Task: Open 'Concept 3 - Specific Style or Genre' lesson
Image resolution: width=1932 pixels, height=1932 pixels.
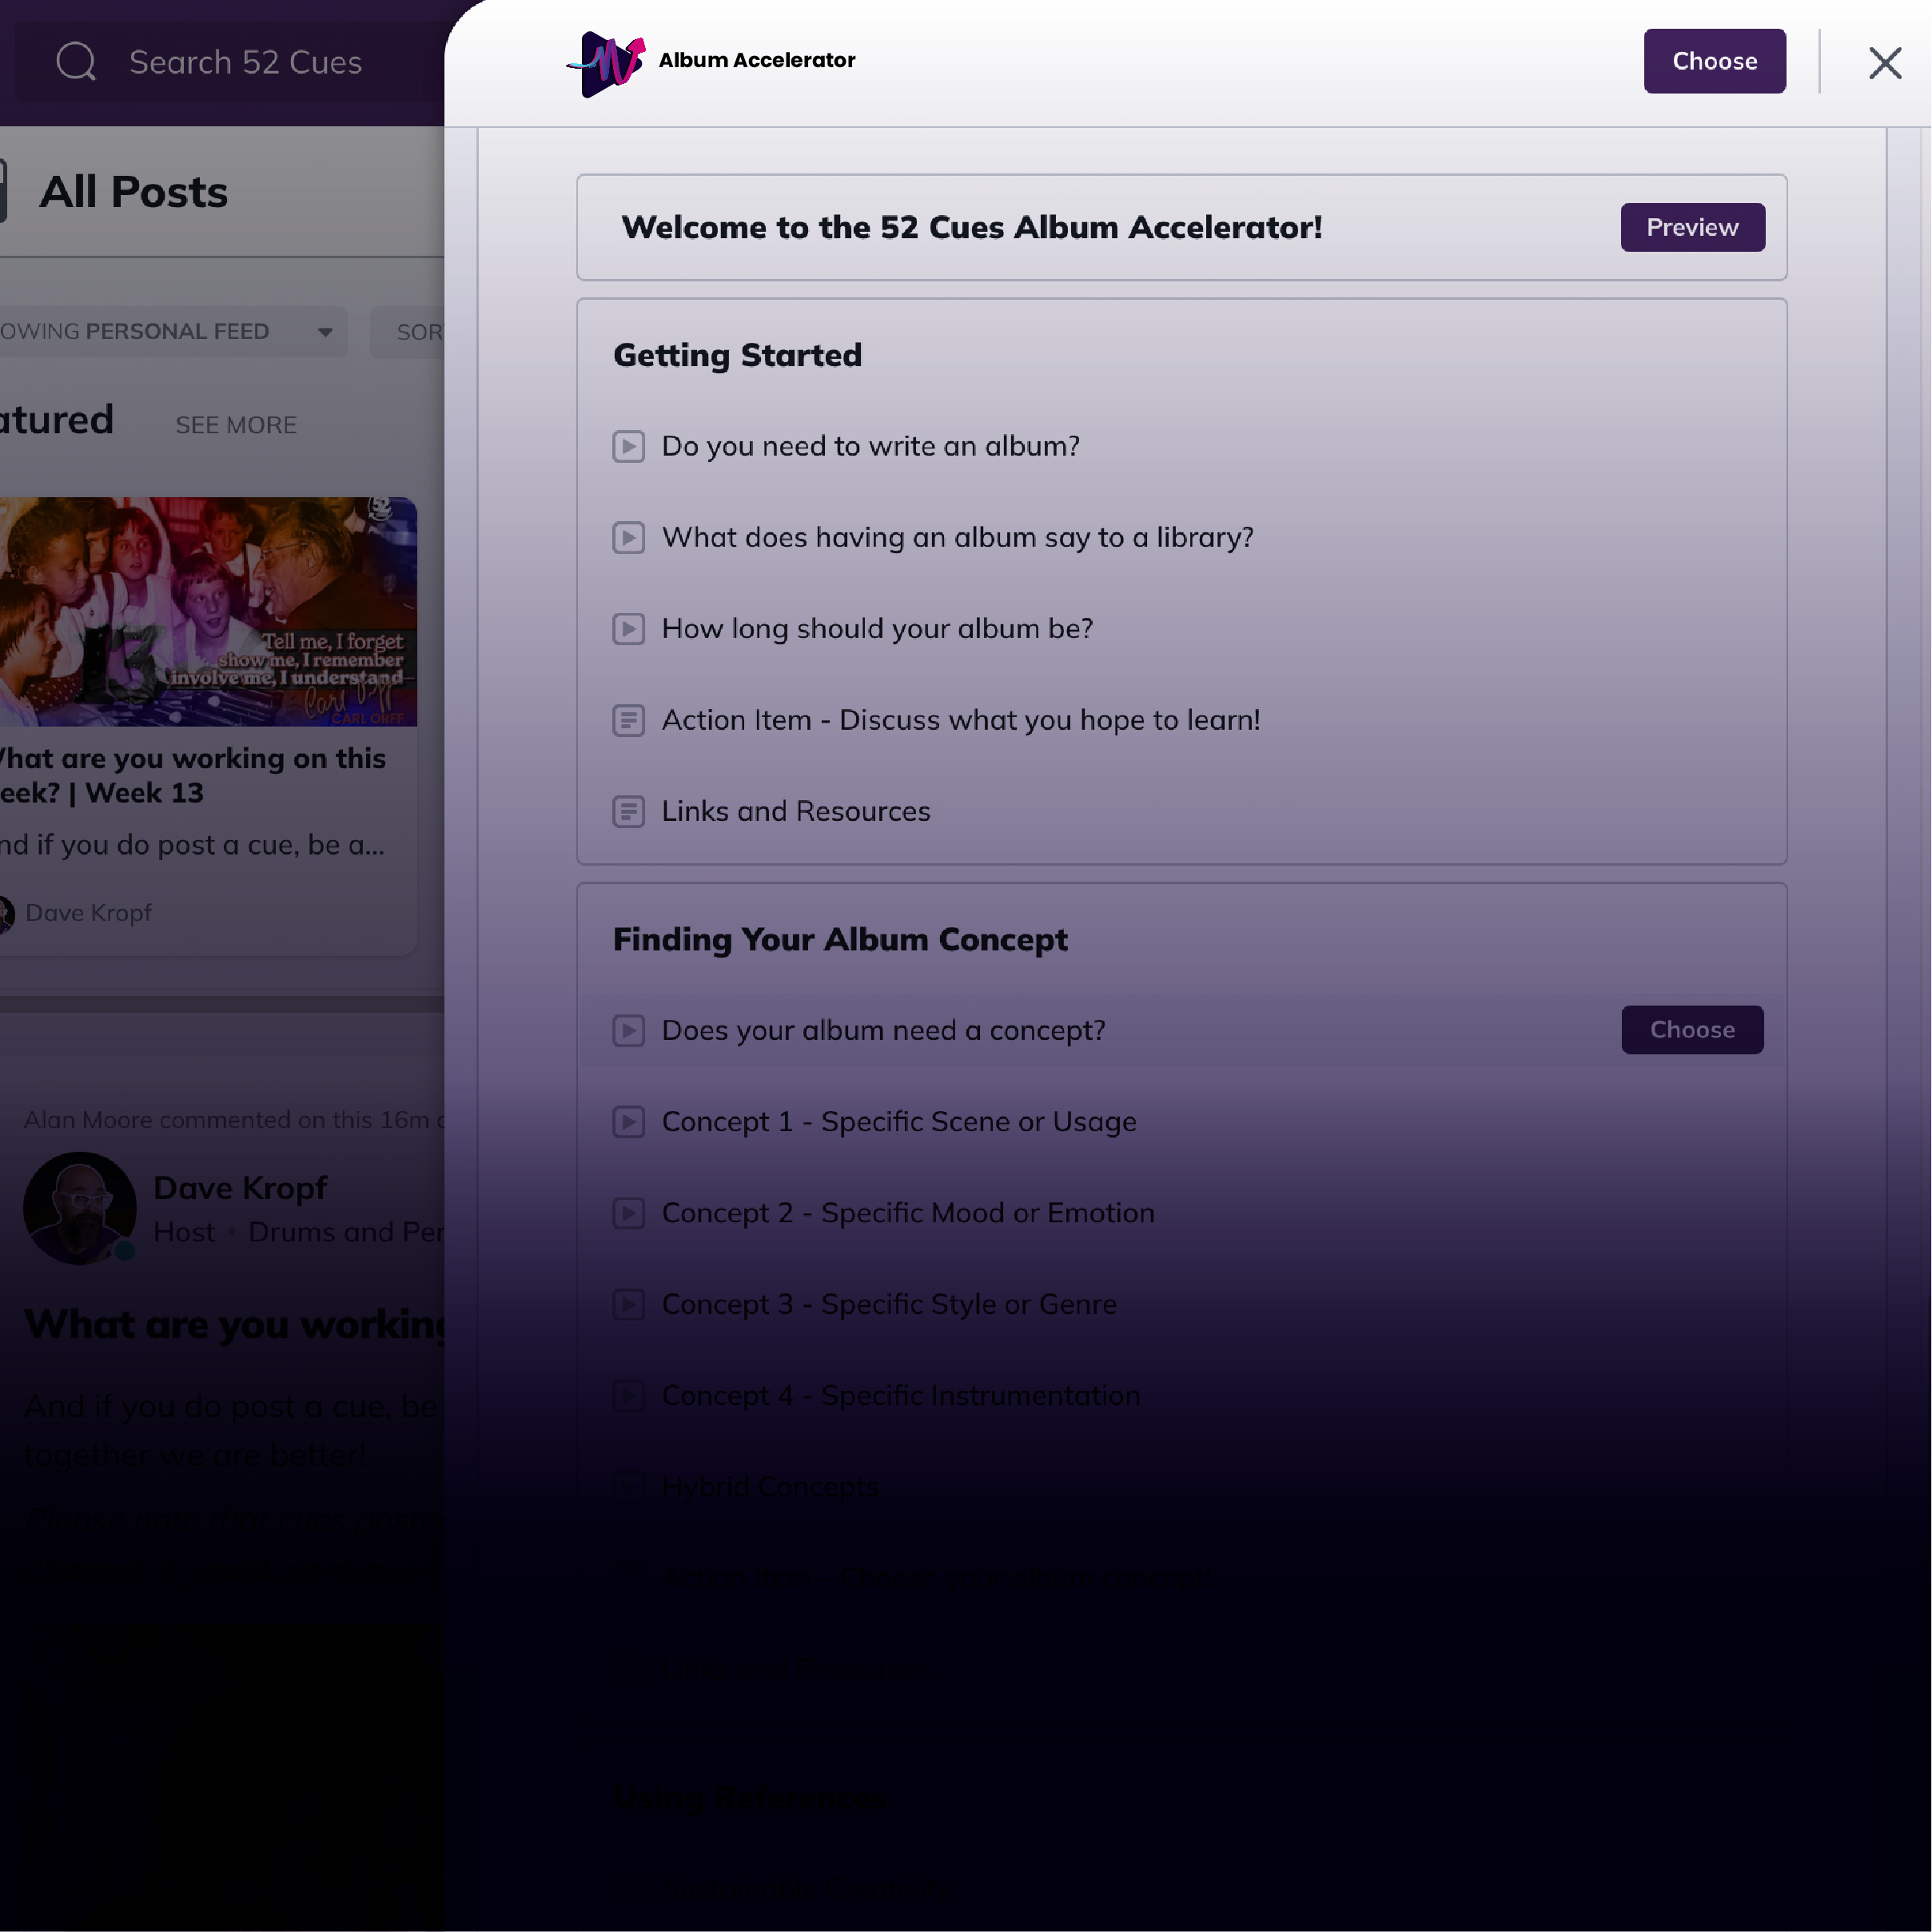Action: click(888, 1304)
